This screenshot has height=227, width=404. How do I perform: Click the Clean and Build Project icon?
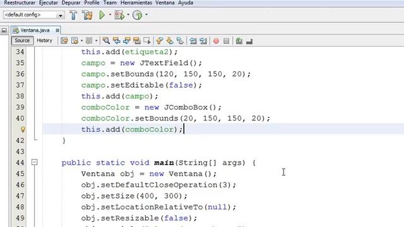click(87, 15)
